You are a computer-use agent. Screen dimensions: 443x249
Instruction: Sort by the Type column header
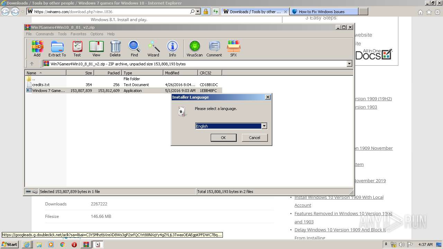tap(142, 73)
